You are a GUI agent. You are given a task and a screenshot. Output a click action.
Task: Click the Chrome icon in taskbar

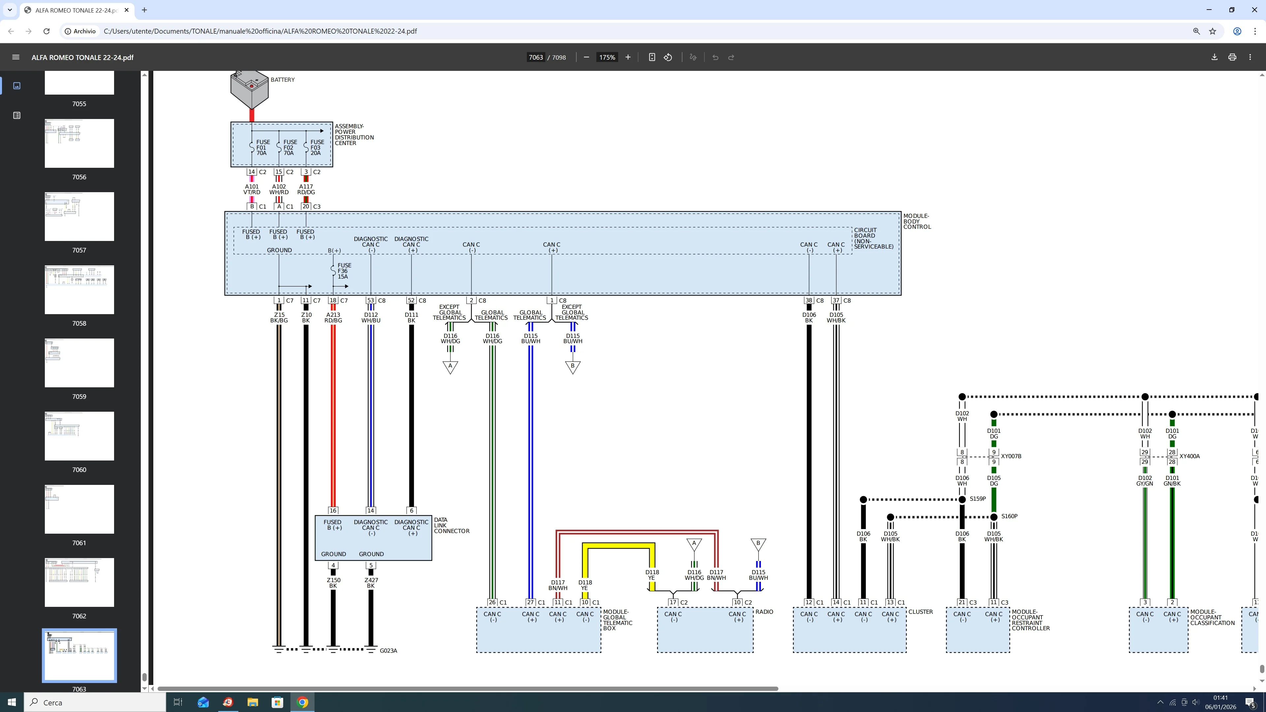point(302,702)
